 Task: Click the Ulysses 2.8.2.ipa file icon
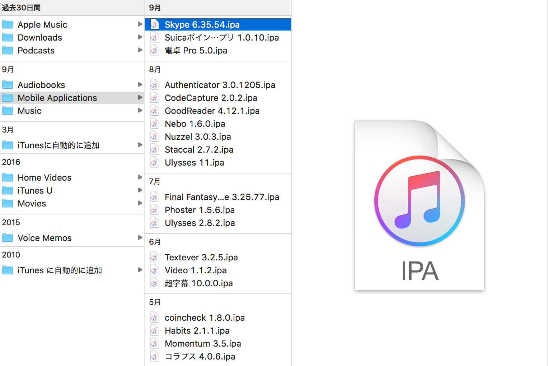pyautogui.click(x=154, y=223)
